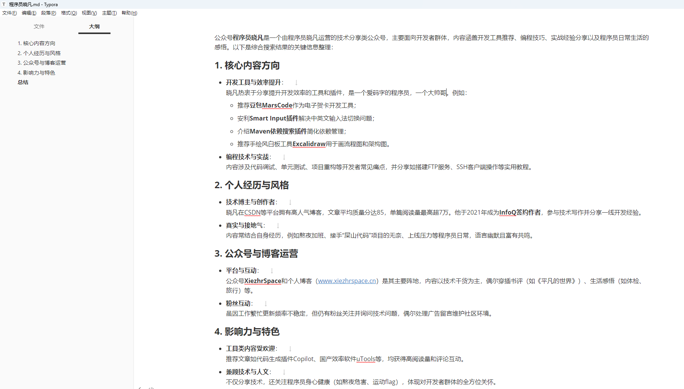Select the 总结 entry in outline
Screen dimensions: 684x389
pos(23,82)
